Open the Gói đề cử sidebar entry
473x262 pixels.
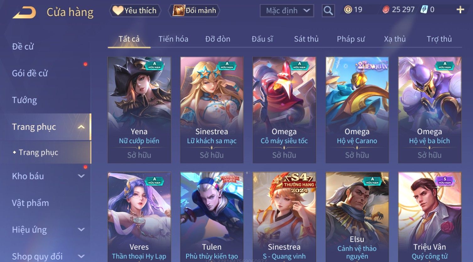(x=30, y=73)
